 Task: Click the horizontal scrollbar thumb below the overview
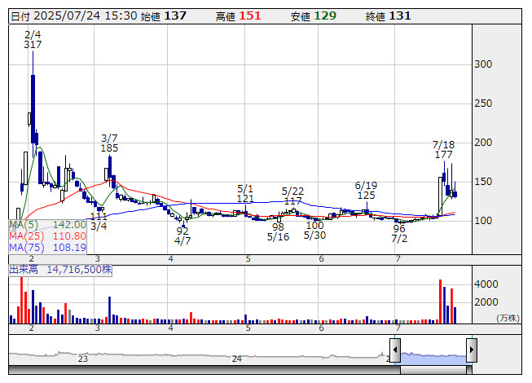[x=433, y=370]
